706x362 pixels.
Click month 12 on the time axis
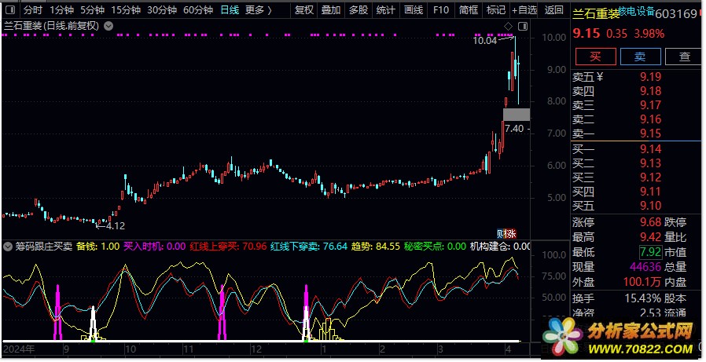[256, 349]
